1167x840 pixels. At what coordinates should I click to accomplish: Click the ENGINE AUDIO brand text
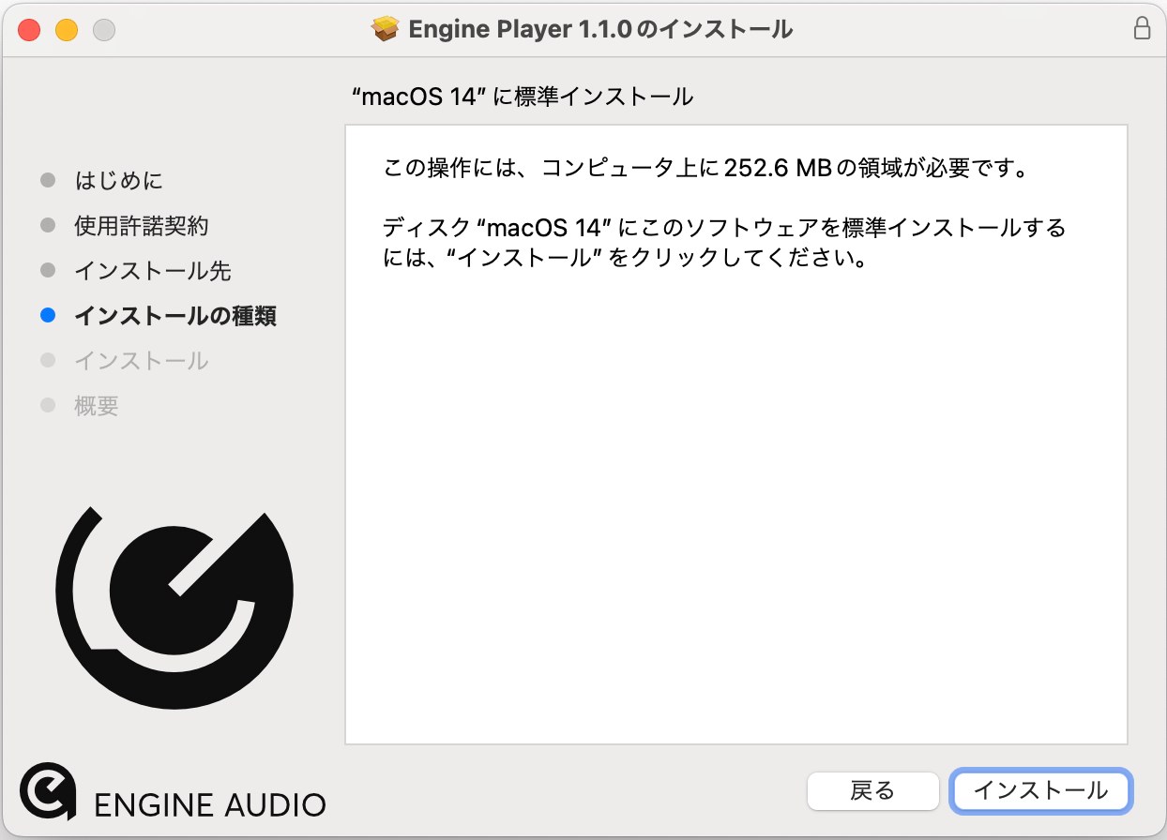pos(210,804)
